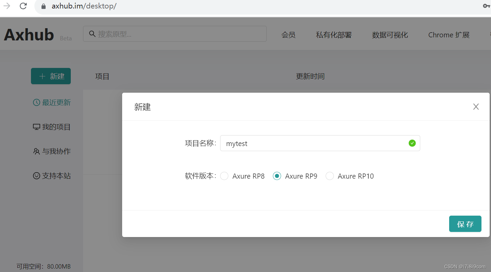Click the 保存 button
Viewport: 491px width, 272px height.
tap(465, 224)
